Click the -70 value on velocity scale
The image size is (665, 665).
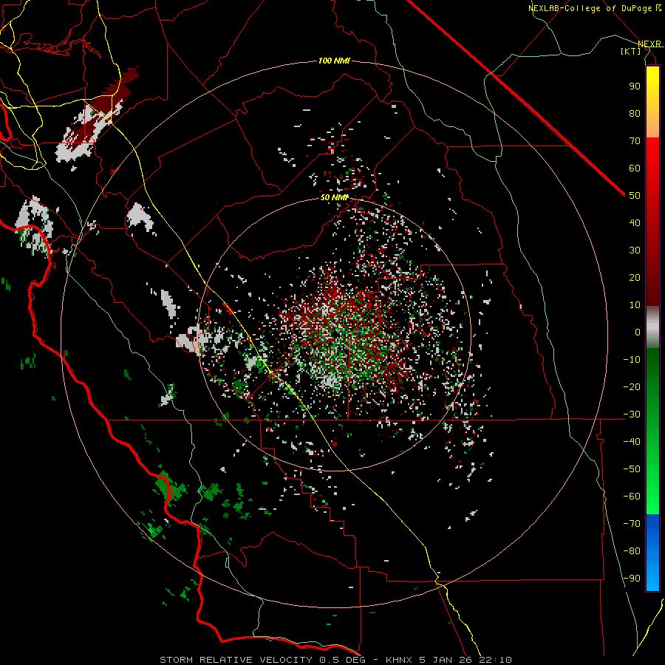point(632,524)
